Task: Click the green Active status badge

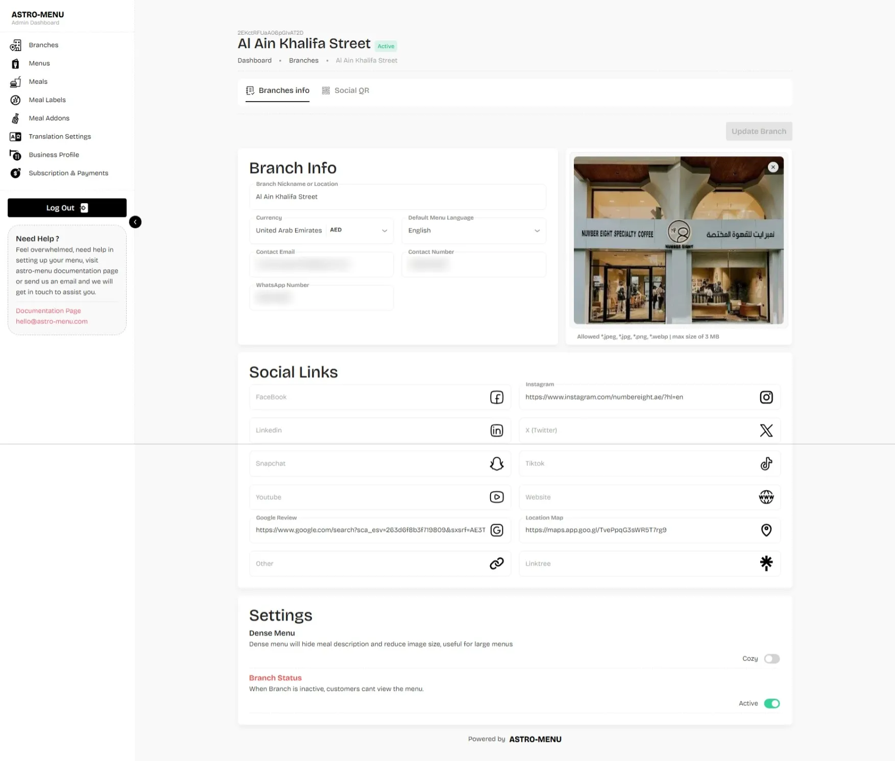Action: click(x=386, y=46)
